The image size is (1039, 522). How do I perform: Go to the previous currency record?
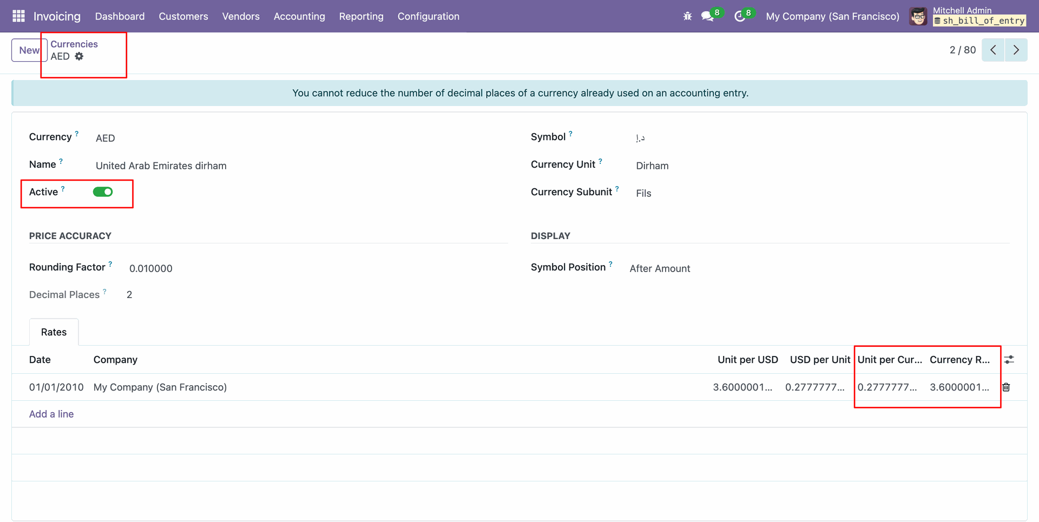click(x=993, y=50)
